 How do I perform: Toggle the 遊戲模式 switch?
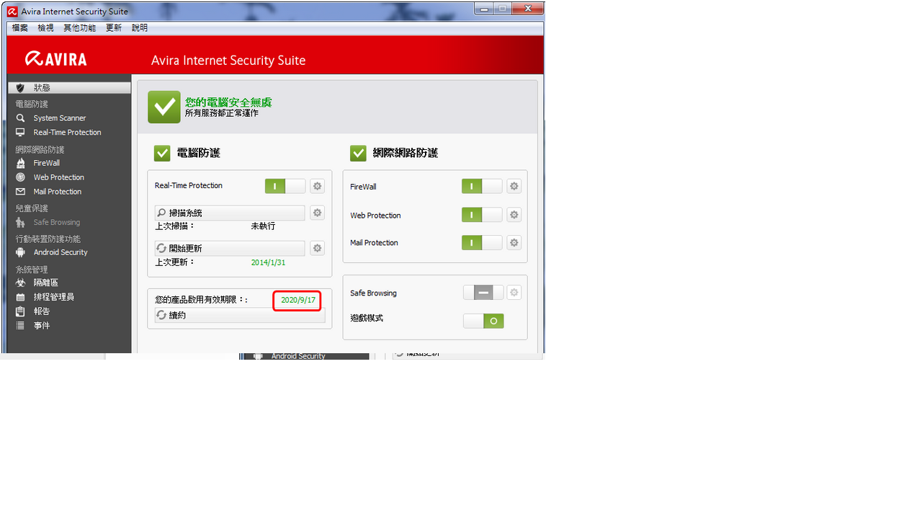click(x=483, y=321)
